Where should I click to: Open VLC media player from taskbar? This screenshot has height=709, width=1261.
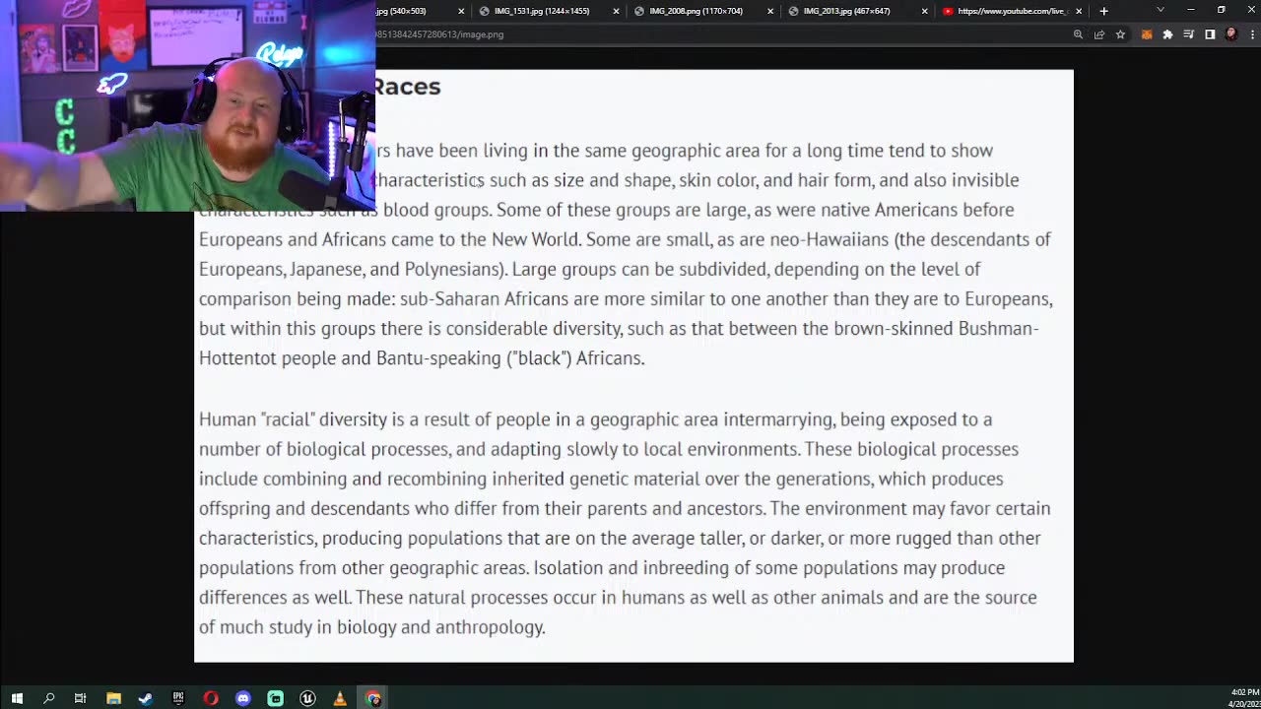[x=340, y=698]
